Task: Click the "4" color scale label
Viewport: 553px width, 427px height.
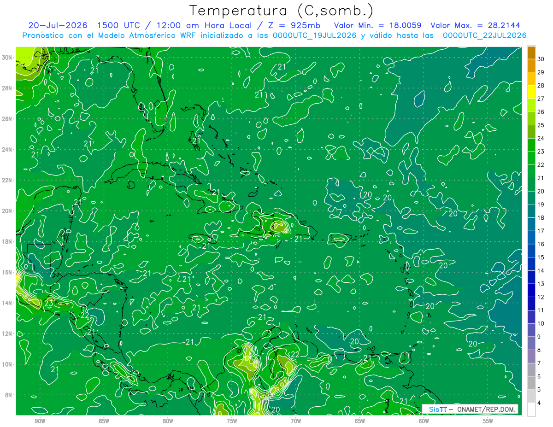Action: click(x=539, y=403)
